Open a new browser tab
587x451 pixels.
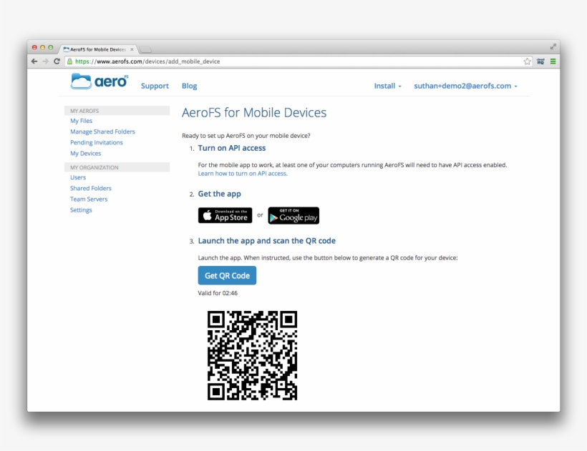click(145, 49)
